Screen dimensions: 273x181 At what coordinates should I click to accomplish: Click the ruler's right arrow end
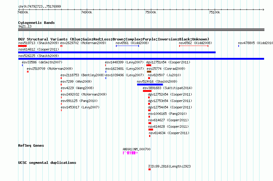(x=263, y=9)
